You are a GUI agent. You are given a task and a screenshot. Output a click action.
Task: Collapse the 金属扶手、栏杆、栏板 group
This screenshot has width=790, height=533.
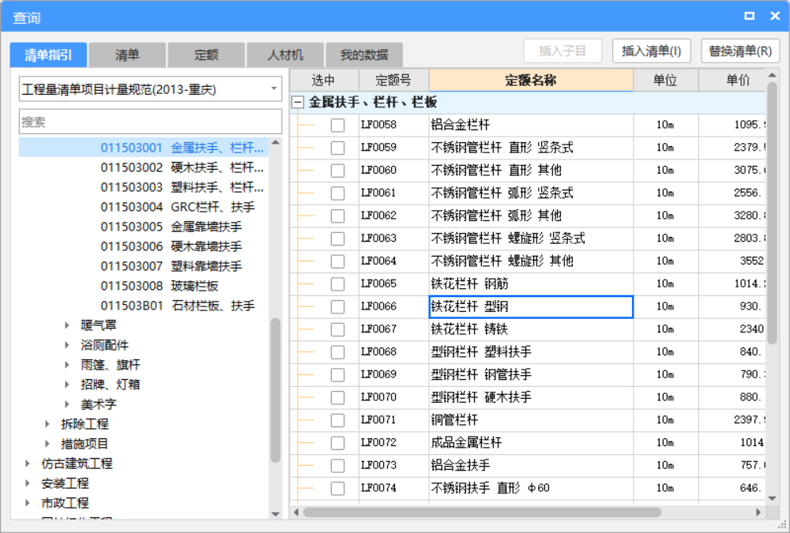pos(298,103)
